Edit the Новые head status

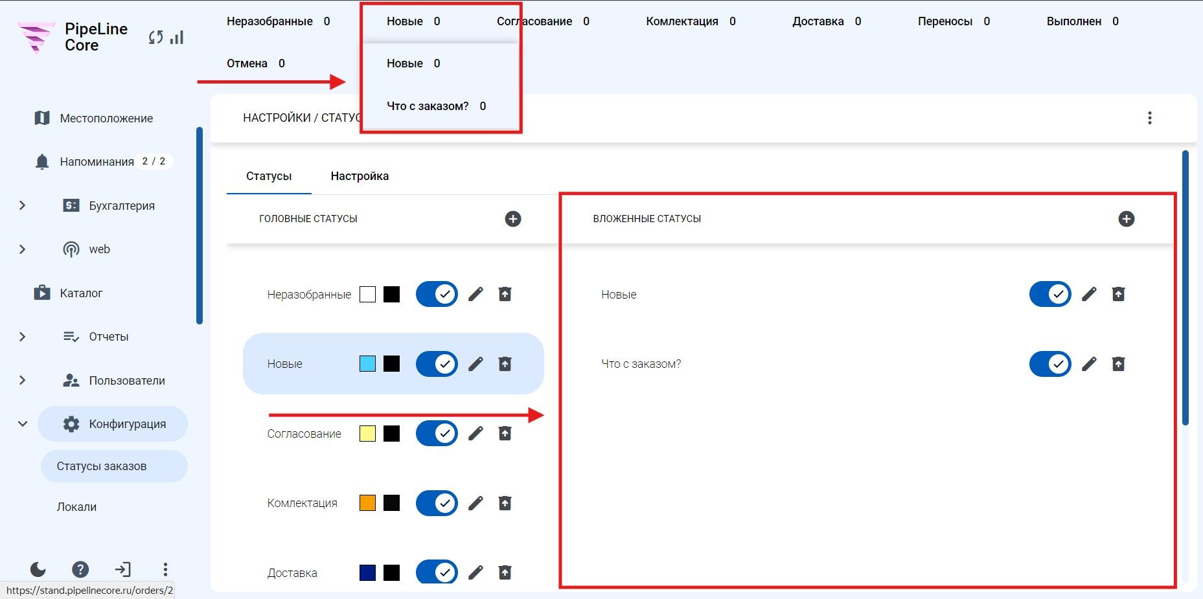[x=475, y=364]
